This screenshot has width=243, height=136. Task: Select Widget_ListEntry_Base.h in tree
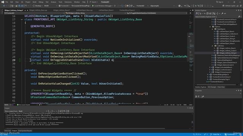[x=227, y=48]
